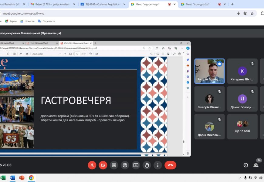Open the "Новости" bookmark
Viewport: 264px width, 182px height.
pos(27,21)
